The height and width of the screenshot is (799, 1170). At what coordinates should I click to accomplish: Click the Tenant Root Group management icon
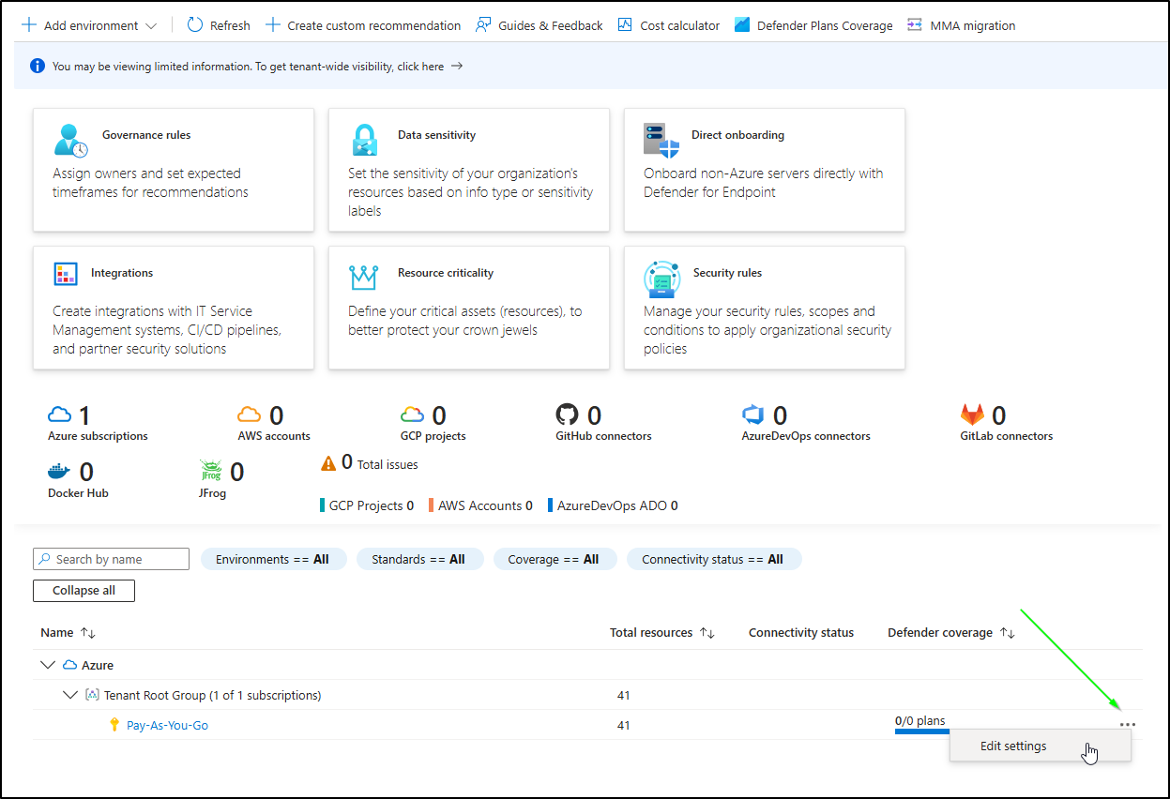coord(92,695)
